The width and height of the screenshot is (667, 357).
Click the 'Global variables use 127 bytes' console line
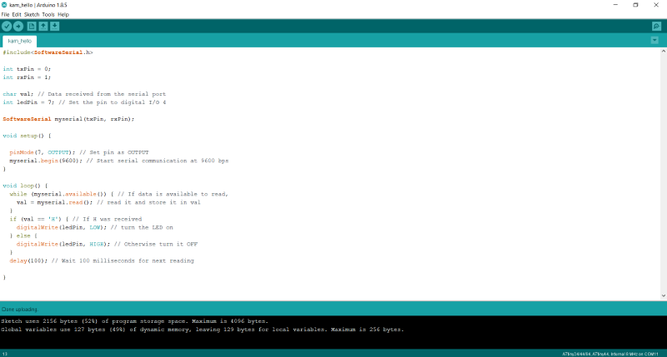202,330
